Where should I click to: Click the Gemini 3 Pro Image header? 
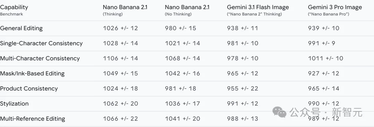click(335, 10)
